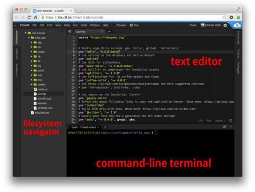Click the browser home icon
The width and height of the screenshot is (255, 192).
pyautogui.click(x=35, y=17)
